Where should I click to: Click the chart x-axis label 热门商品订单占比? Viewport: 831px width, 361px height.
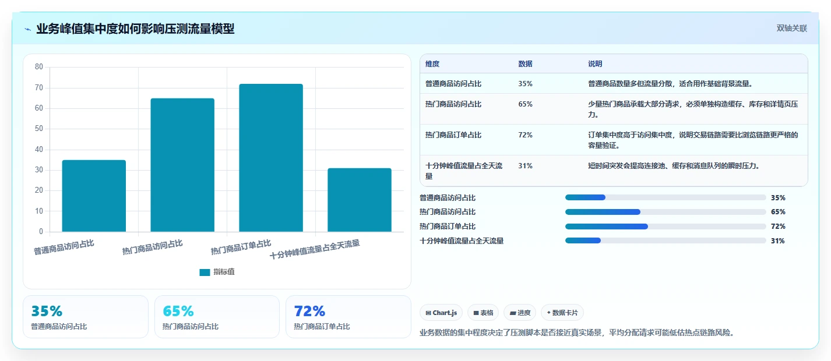pyautogui.click(x=241, y=247)
